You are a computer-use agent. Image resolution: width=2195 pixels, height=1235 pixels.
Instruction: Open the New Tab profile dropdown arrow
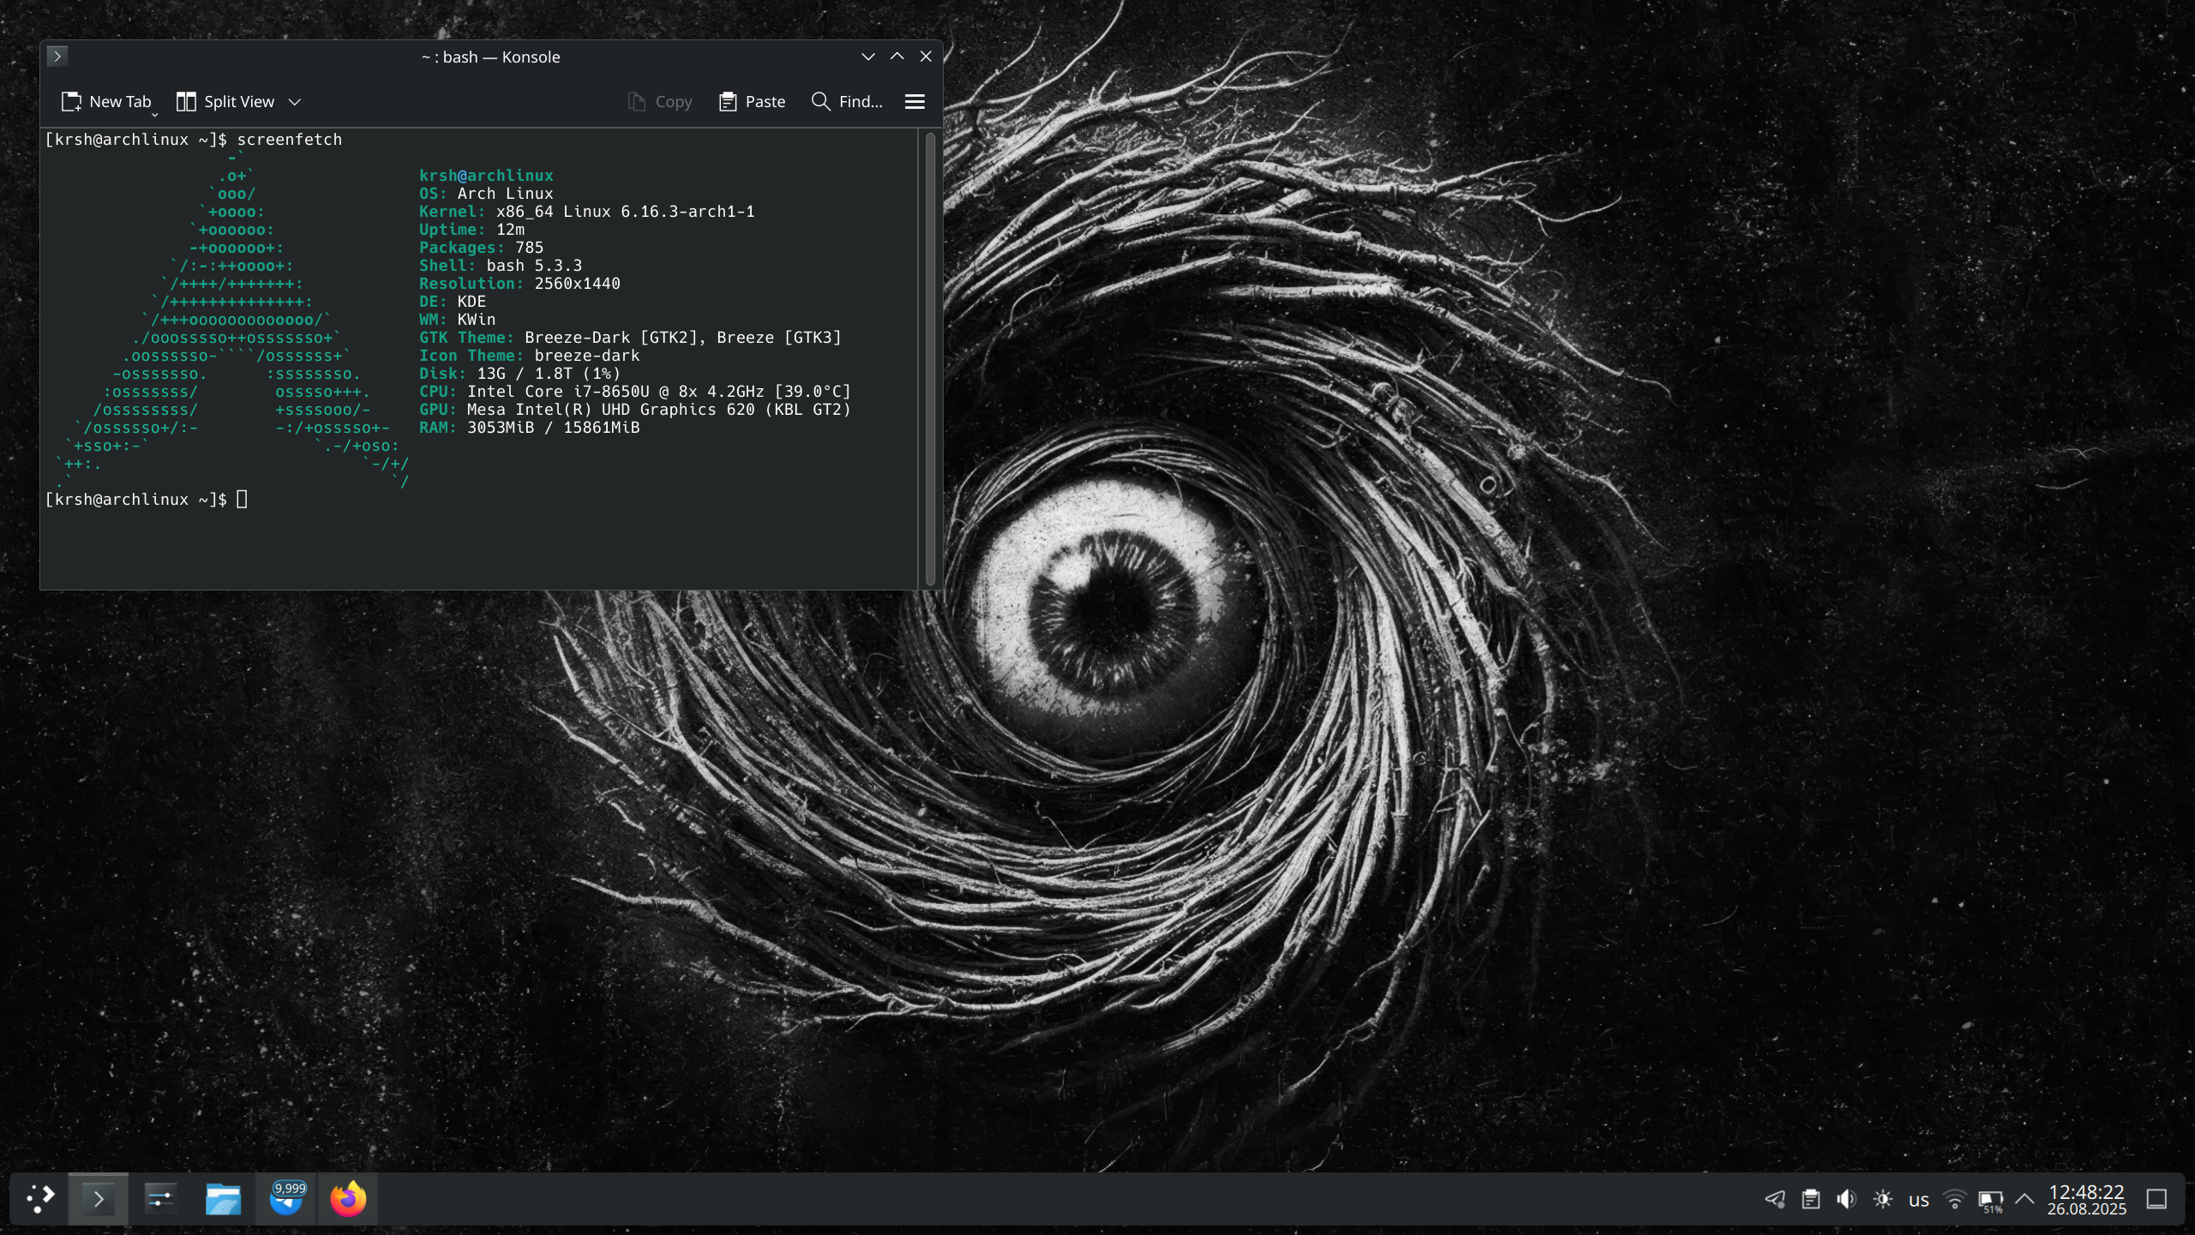click(155, 114)
